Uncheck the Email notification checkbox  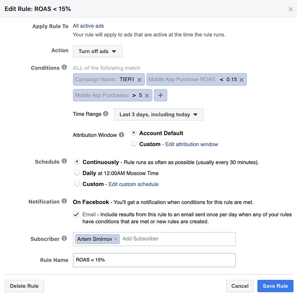point(76,214)
